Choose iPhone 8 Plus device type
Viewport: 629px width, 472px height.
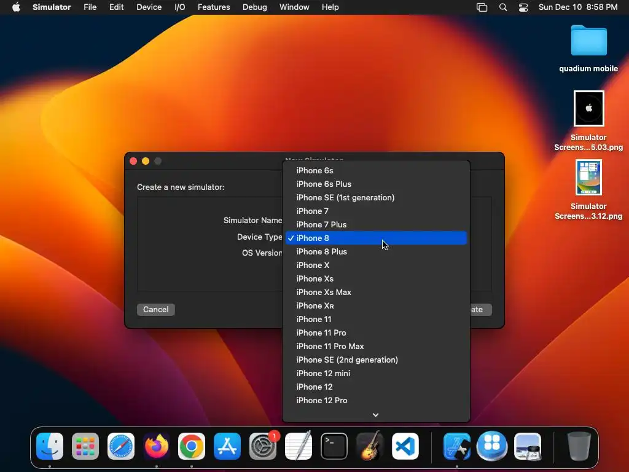pyautogui.click(x=376, y=251)
